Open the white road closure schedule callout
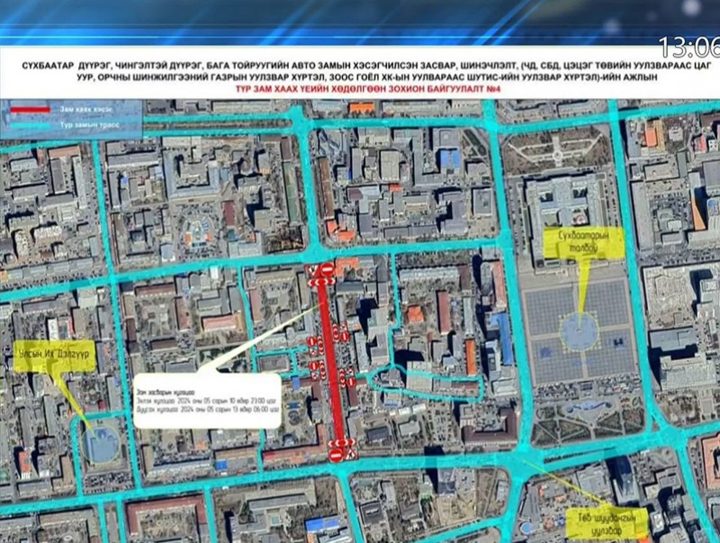This screenshot has width=720, height=543. tap(207, 399)
